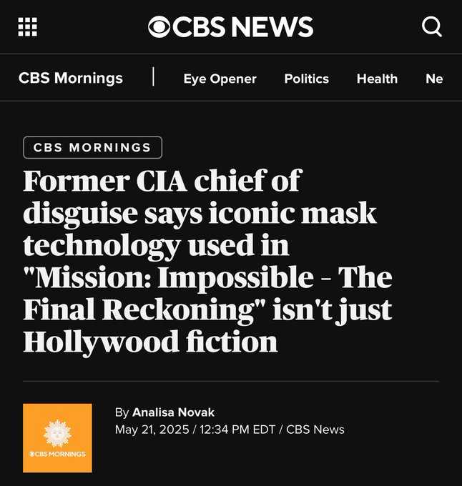Click the CBS eye logo in header
The width and height of the screenshot is (462, 486).
[x=159, y=27]
